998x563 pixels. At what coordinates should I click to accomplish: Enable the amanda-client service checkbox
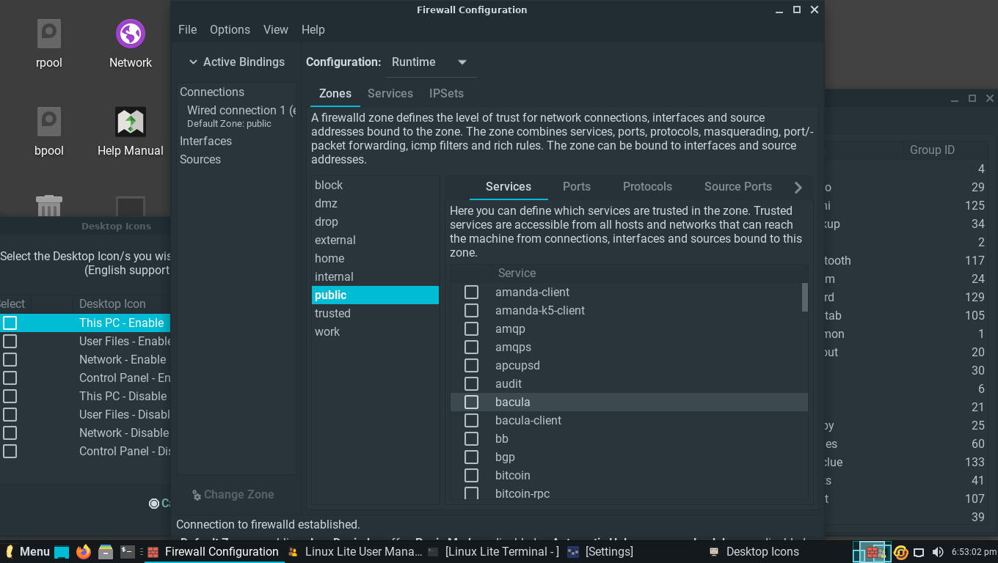click(472, 292)
